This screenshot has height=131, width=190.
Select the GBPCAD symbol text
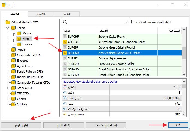tap(73, 75)
